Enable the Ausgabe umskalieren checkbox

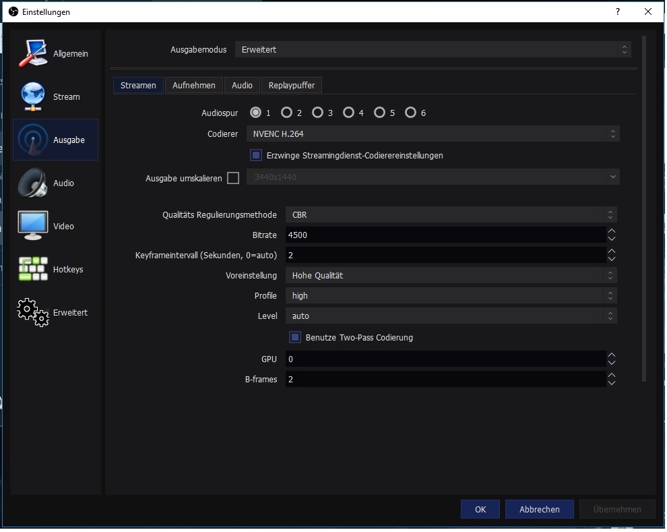click(x=233, y=178)
